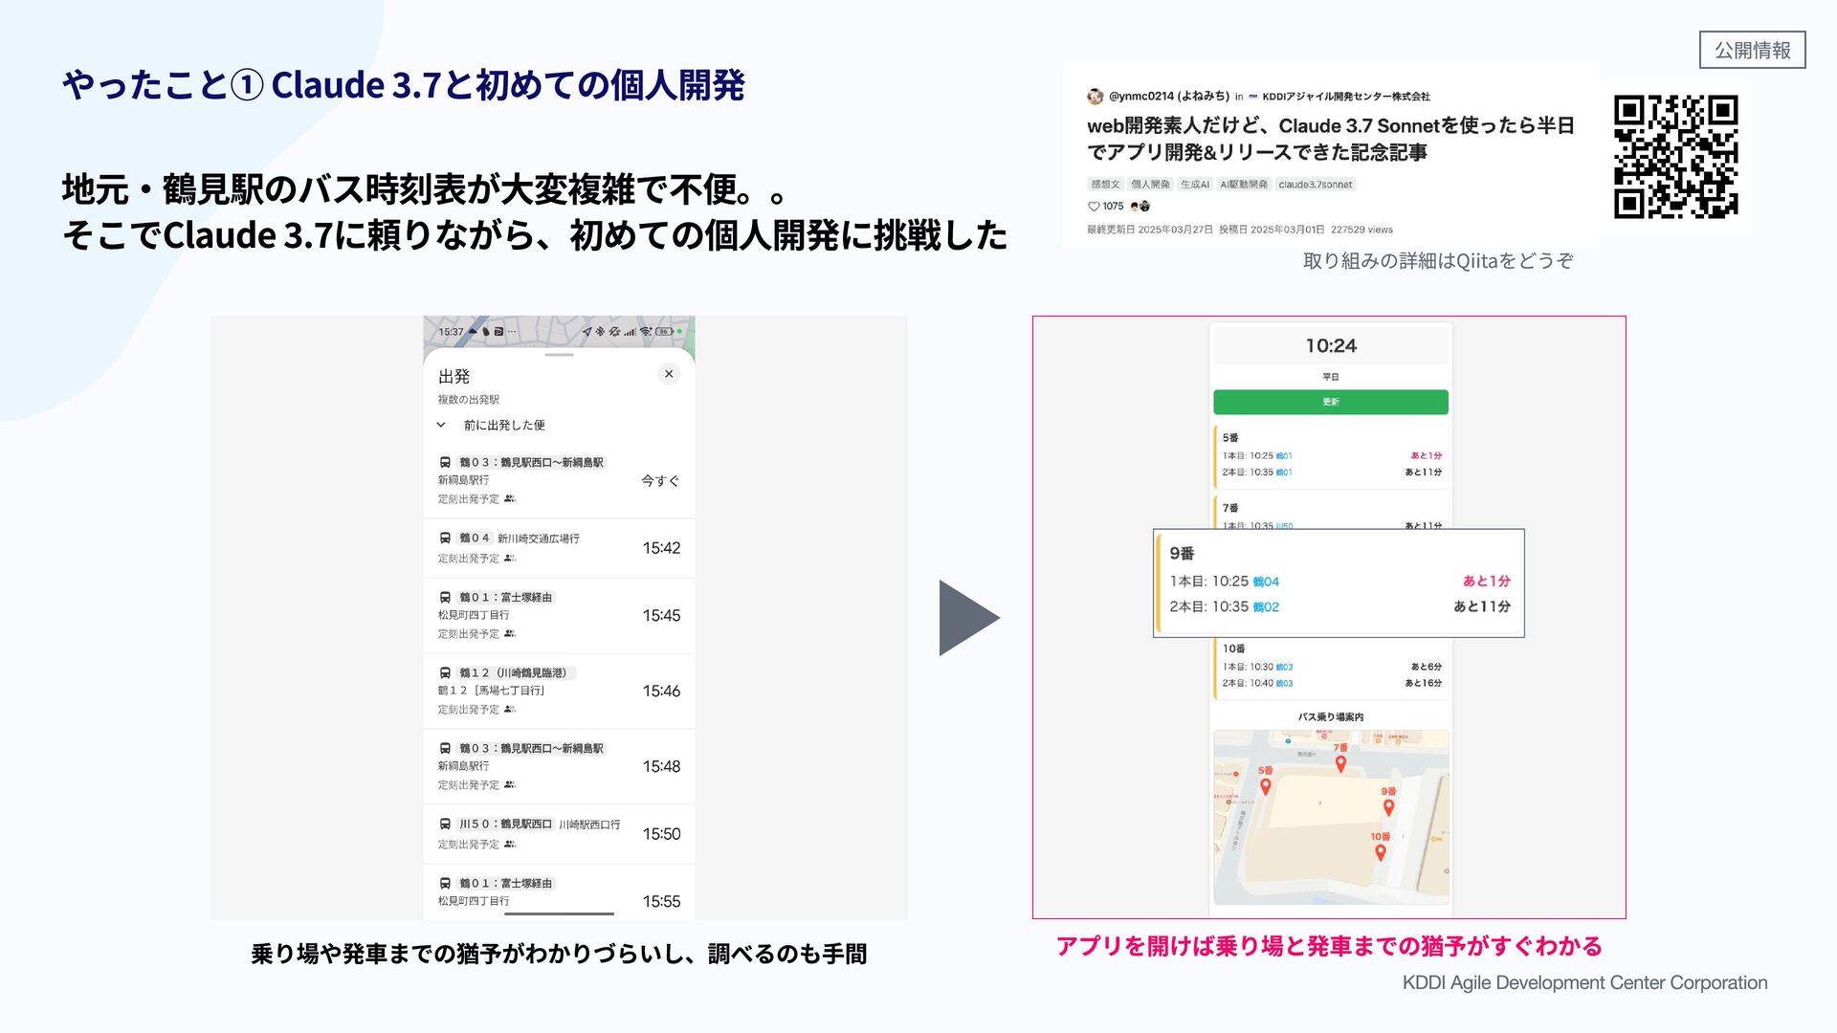
Task: Click the 鶴04 route link under 9番
Action: coord(1265,582)
